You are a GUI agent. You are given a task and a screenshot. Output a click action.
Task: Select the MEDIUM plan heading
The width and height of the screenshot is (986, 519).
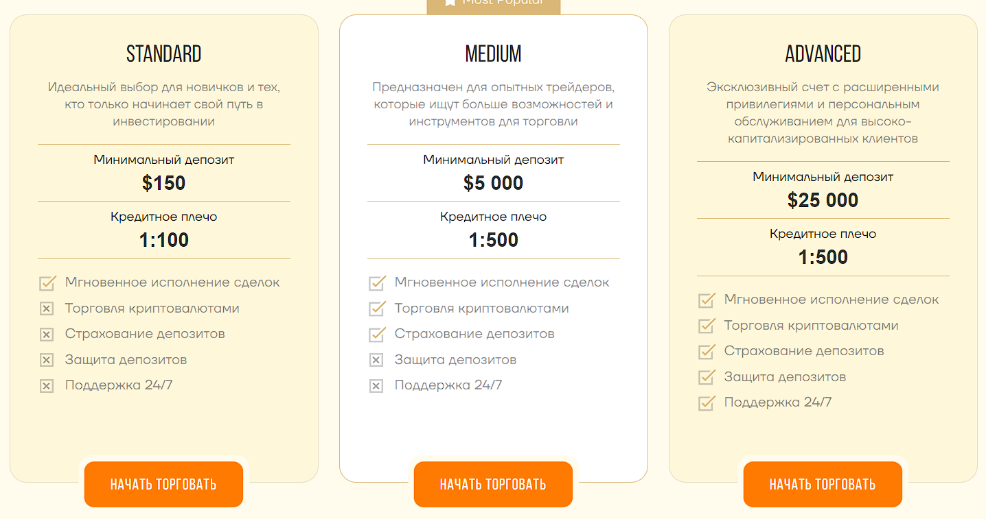click(493, 53)
